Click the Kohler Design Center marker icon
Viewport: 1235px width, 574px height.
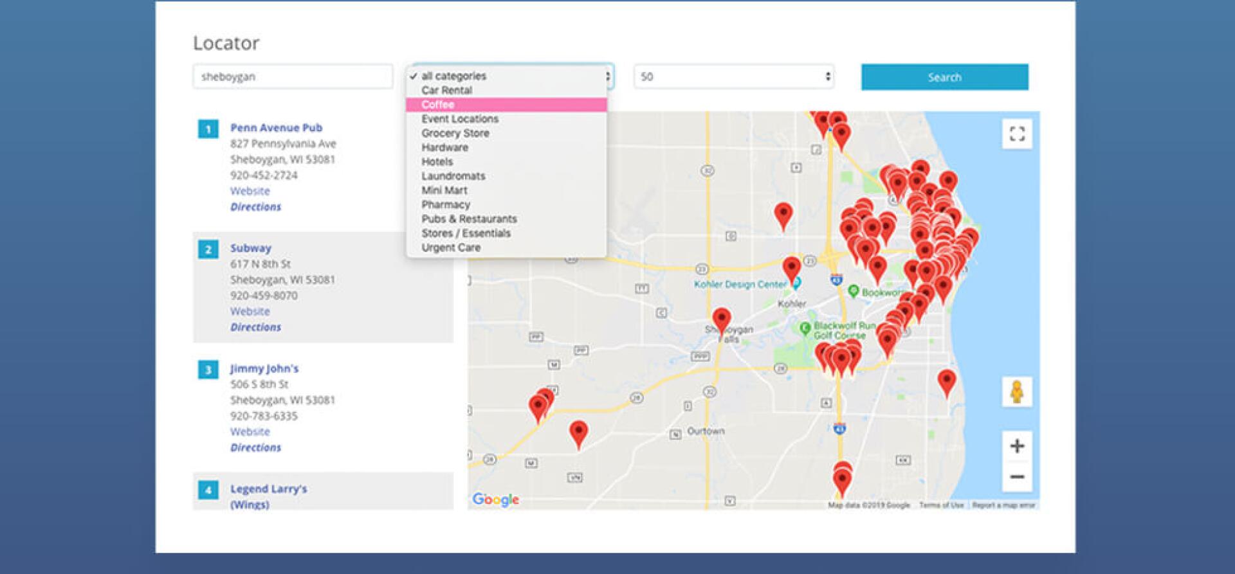click(796, 283)
